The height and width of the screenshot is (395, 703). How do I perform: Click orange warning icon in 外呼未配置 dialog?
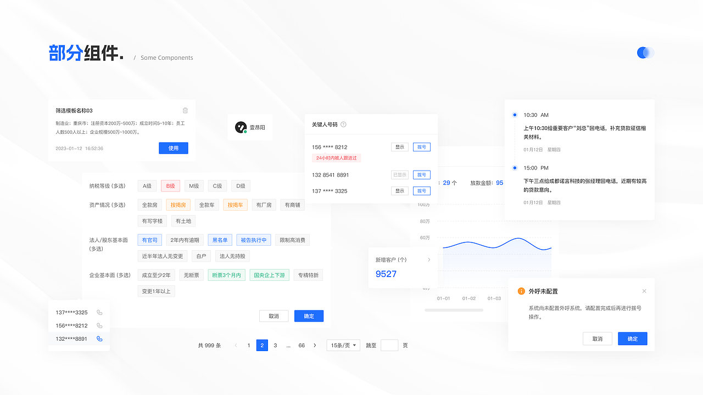[x=521, y=291]
